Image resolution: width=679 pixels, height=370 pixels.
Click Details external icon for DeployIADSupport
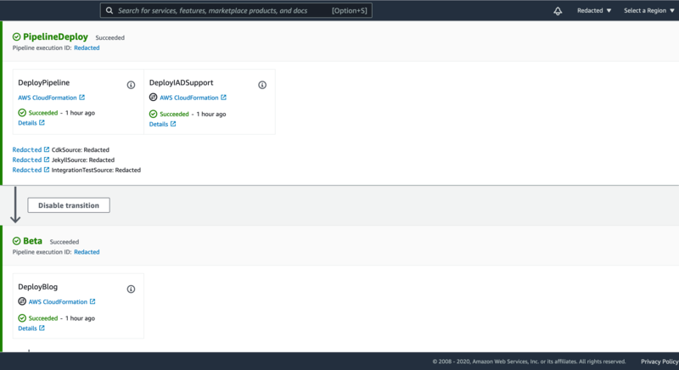(173, 124)
